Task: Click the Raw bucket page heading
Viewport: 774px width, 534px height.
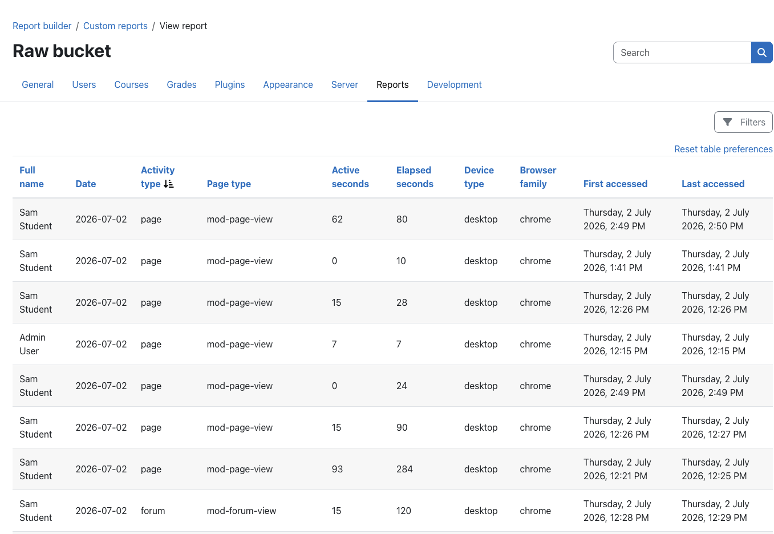Action: 62,51
